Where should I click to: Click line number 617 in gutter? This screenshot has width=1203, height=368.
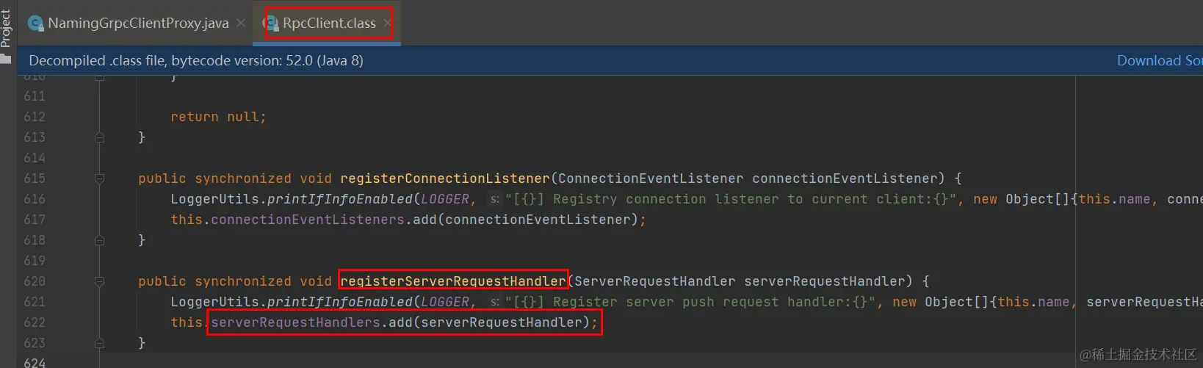pyautogui.click(x=35, y=220)
